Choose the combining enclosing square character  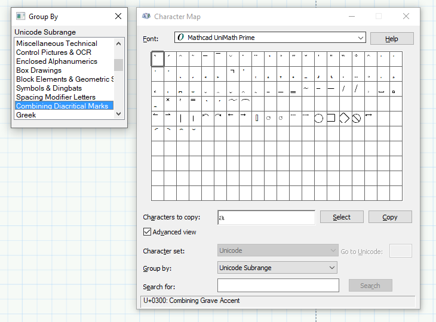333,119
